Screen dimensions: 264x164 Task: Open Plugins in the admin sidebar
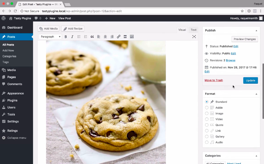coord(12,100)
